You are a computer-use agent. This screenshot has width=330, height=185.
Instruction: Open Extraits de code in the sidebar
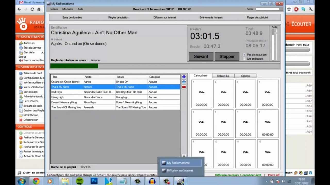(32, 106)
